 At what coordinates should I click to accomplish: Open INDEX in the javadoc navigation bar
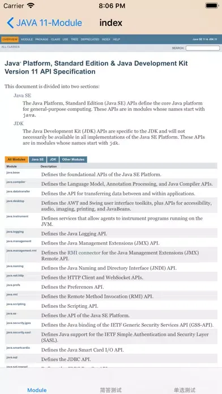click(106, 40)
